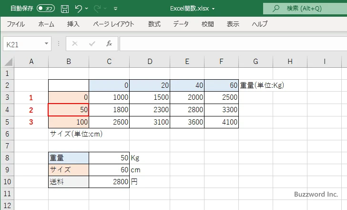Click the Redo arrow icon
Viewport: 347px width, 210px height.
point(97,9)
